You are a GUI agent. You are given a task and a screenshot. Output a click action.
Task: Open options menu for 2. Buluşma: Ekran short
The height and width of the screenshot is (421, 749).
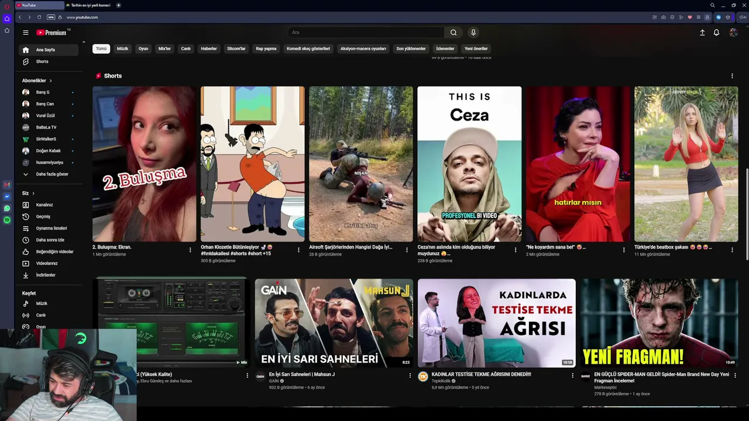(190, 250)
